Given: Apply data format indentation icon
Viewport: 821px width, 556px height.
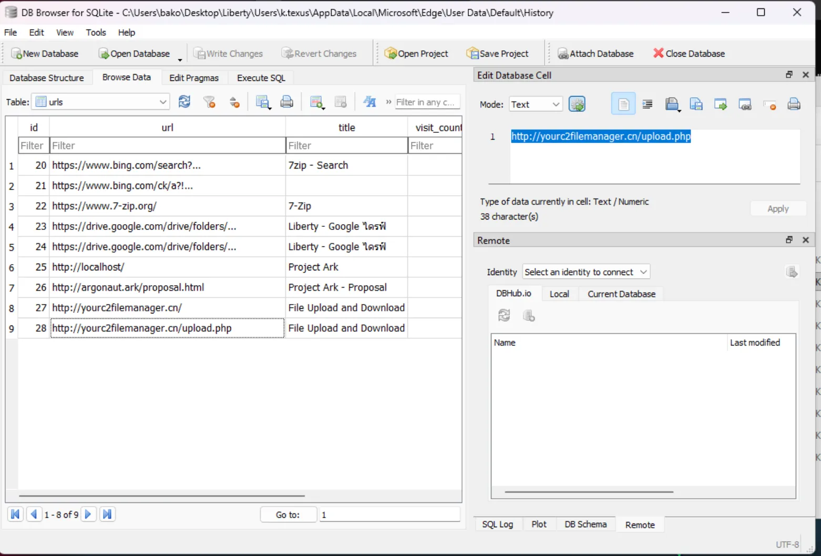Looking at the screenshot, I should [x=648, y=104].
